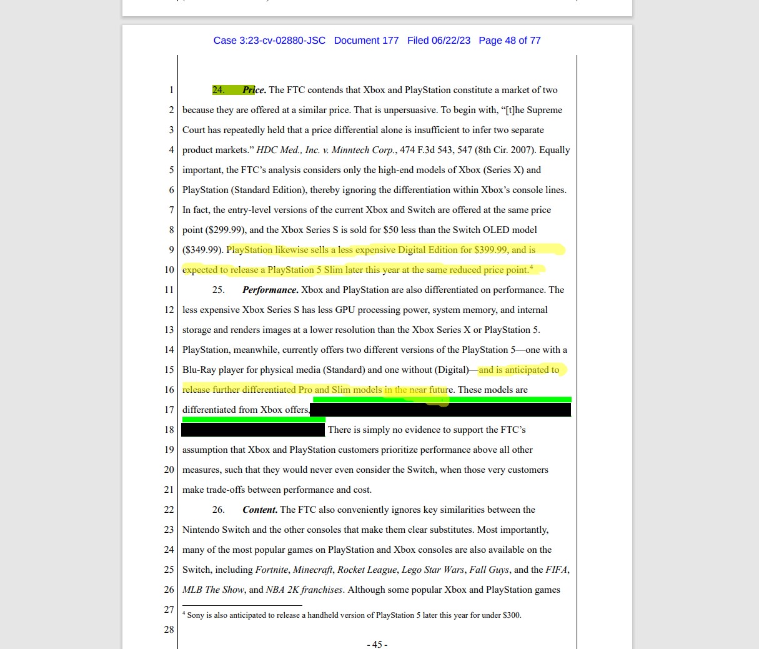Click the highlighted phrase "and is anticipated to"

(518, 370)
